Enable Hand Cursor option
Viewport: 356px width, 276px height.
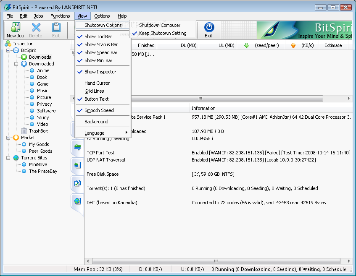click(x=103, y=83)
